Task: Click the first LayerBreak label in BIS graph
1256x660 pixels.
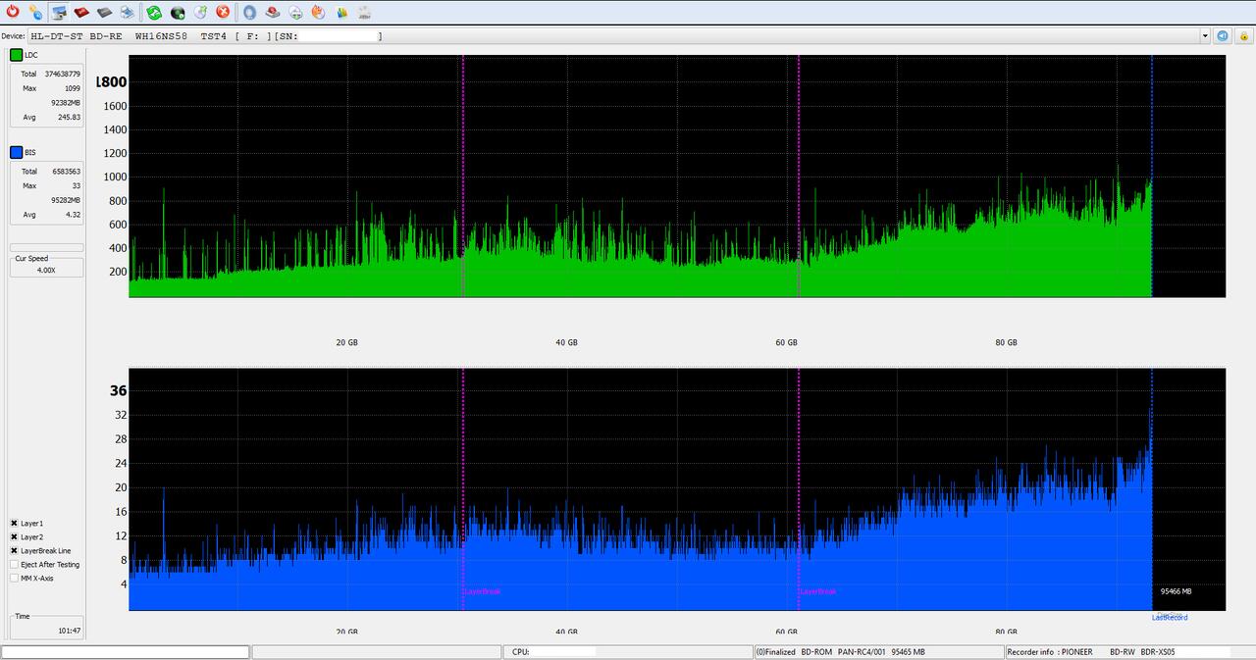Action: [483, 591]
